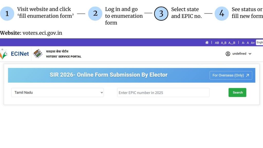This screenshot has height=148, width=263.
Task: Click the circled step 3 marker
Action: click(161, 13)
